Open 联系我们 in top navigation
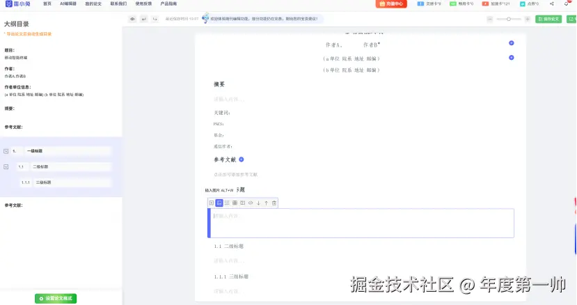The width and height of the screenshot is (577, 305). (x=118, y=3)
